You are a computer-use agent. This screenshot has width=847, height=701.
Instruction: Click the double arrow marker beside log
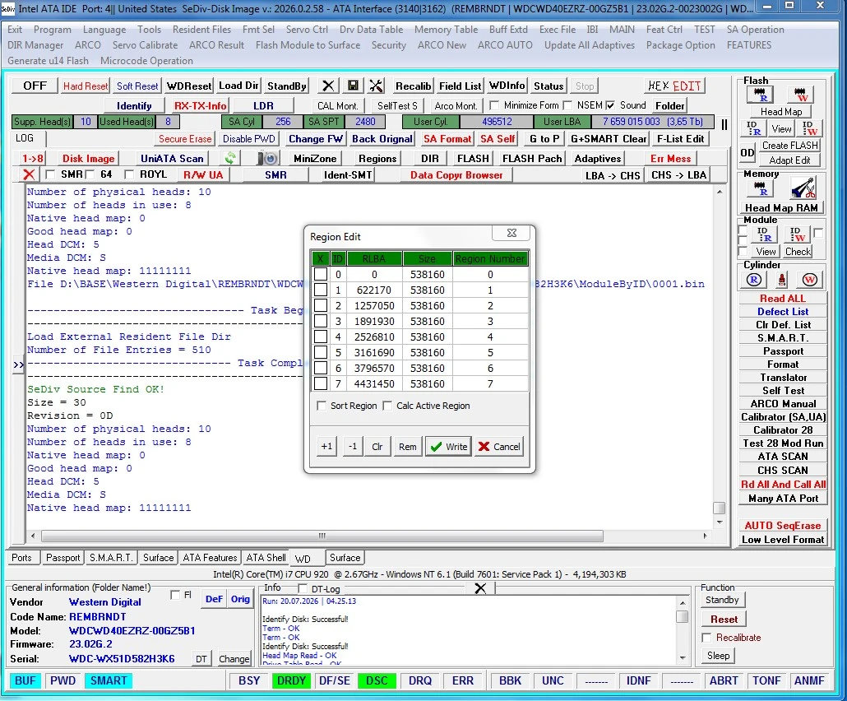[x=18, y=364]
